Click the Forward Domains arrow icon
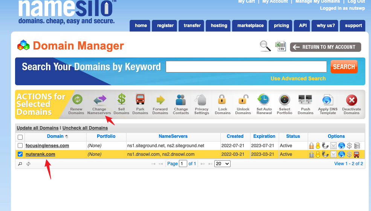Viewport: 371px width, 211px height. tap(160, 100)
